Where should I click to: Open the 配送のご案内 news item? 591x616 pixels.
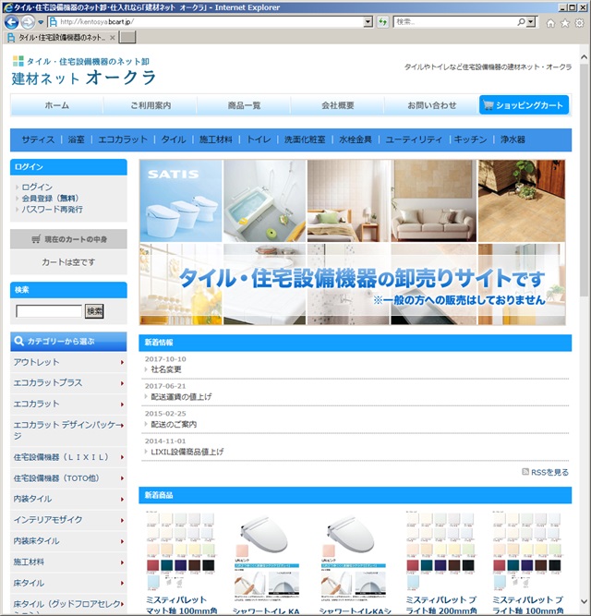point(174,424)
